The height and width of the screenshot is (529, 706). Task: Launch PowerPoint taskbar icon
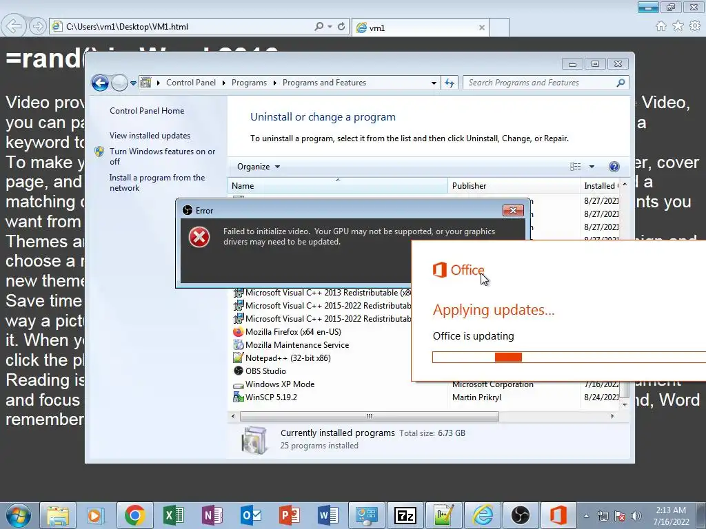pos(290,515)
